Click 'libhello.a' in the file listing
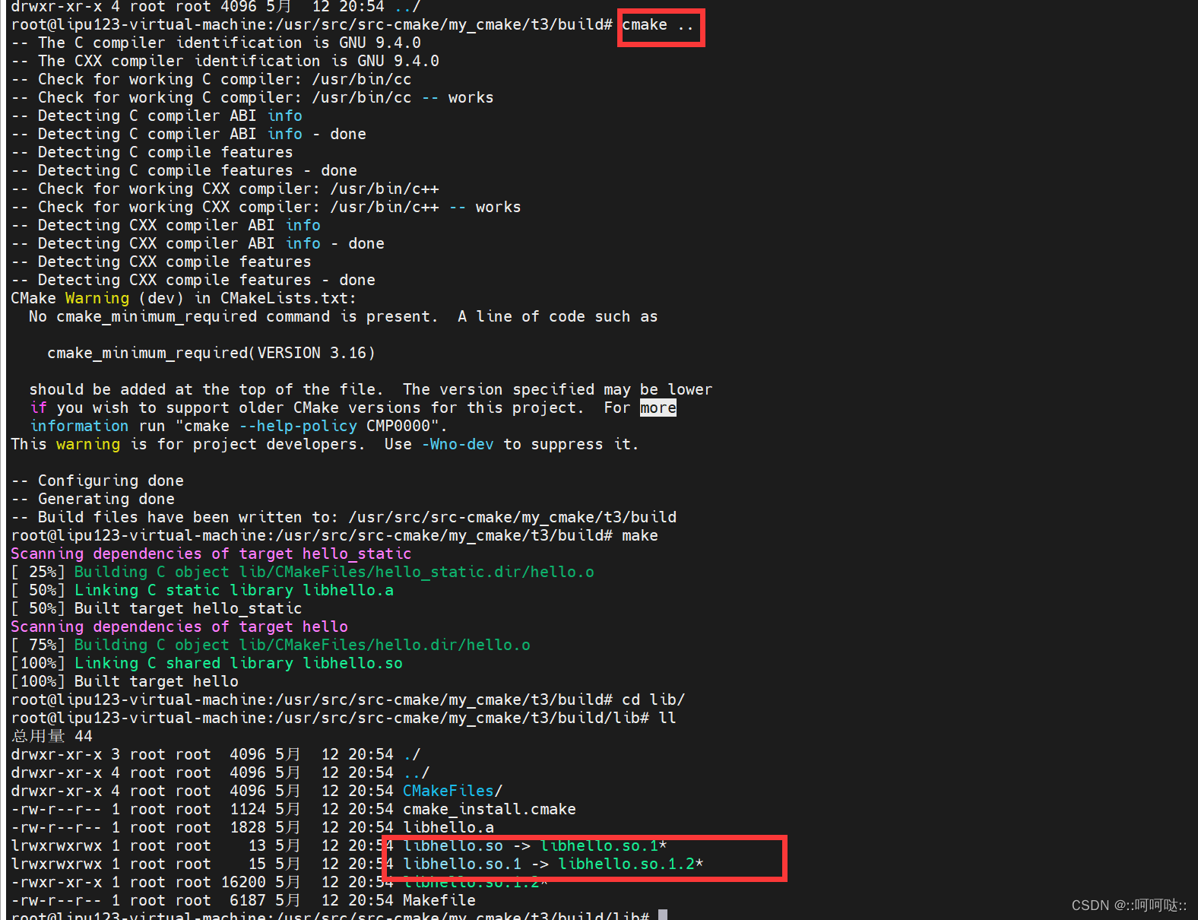 [x=448, y=827]
